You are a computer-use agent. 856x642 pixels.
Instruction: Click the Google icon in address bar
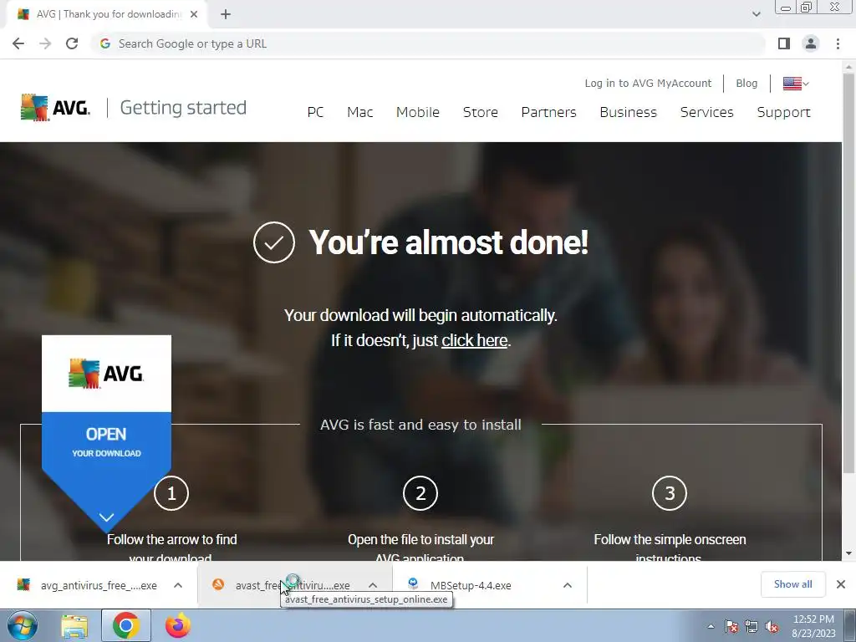[x=105, y=43]
